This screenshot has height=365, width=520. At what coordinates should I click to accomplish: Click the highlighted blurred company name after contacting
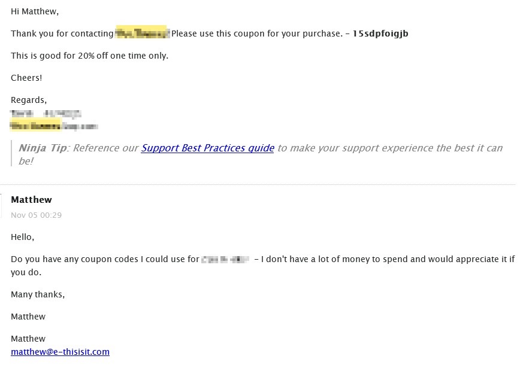[x=142, y=33]
